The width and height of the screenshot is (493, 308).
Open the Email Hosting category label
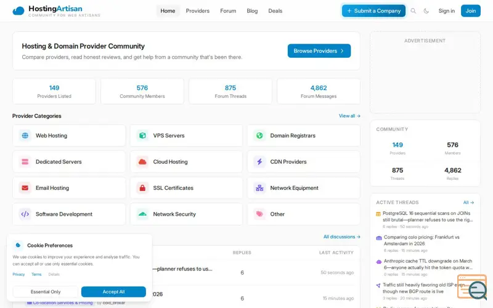click(x=52, y=188)
